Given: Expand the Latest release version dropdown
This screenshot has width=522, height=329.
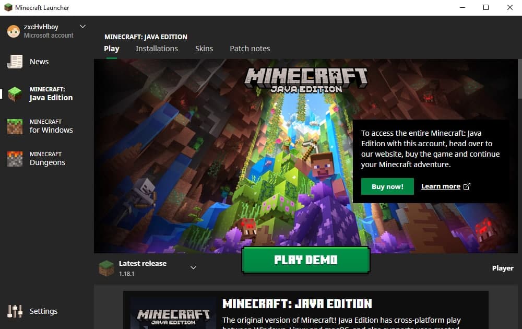Looking at the screenshot, I should tap(193, 268).
